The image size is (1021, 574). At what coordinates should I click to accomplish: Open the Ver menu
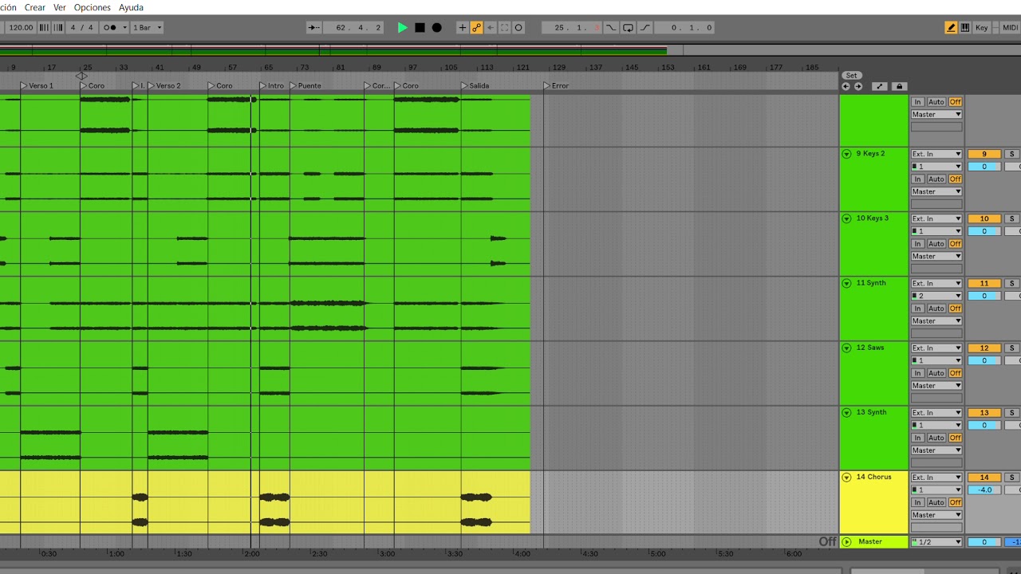[x=60, y=7]
